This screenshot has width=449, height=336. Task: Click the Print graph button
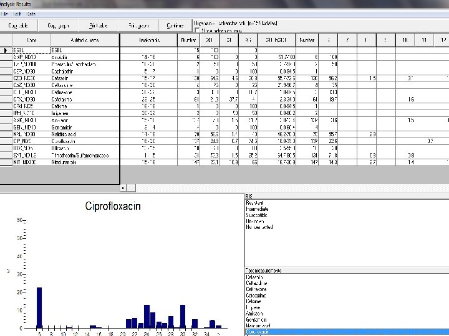138,26
